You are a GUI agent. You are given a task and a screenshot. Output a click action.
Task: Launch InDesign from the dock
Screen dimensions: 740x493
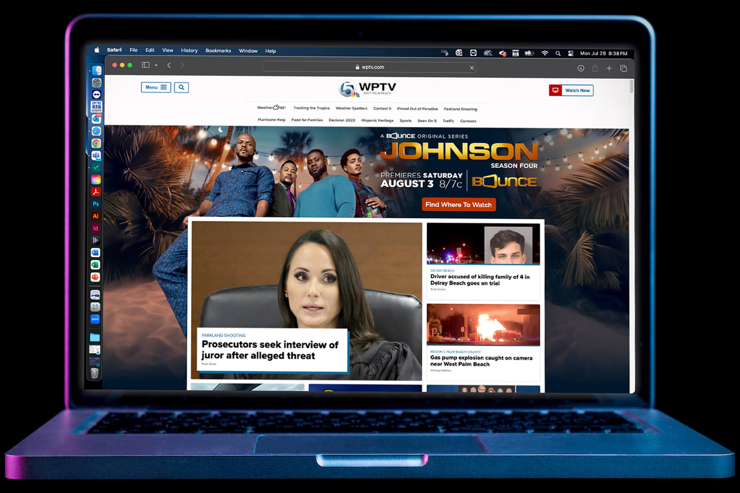tap(96, 228)
